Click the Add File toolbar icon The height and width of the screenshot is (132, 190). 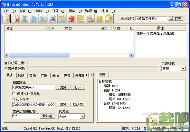(x=6, y=19)
